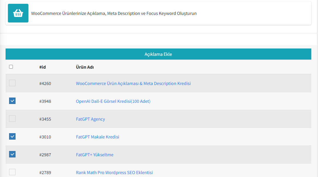This screenshot has width=318, height=177.
Task: Click the id value #3010
Action: click(45, 137)
